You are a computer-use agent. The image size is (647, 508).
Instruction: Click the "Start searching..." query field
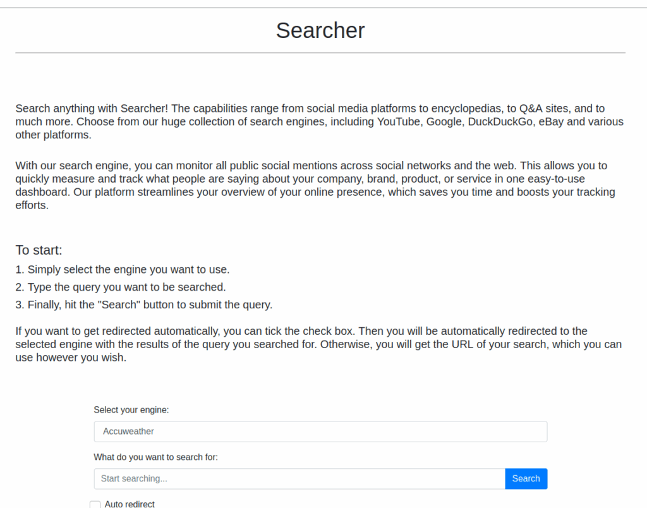tap(299, 479)
